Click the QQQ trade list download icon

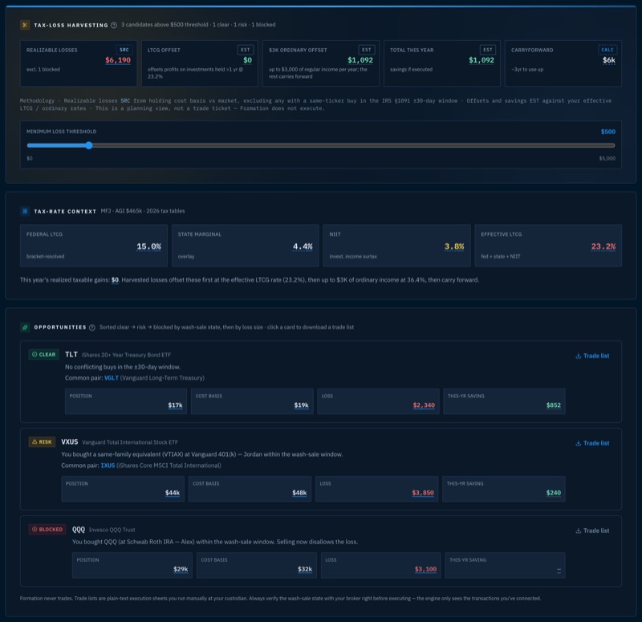pos(578,531)
